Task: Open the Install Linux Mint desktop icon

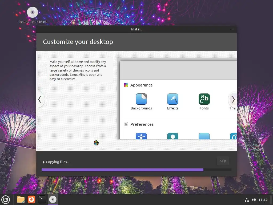Action: [33, 15]
